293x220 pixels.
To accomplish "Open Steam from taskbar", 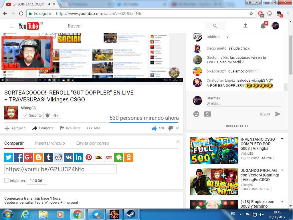I will 131,214.
